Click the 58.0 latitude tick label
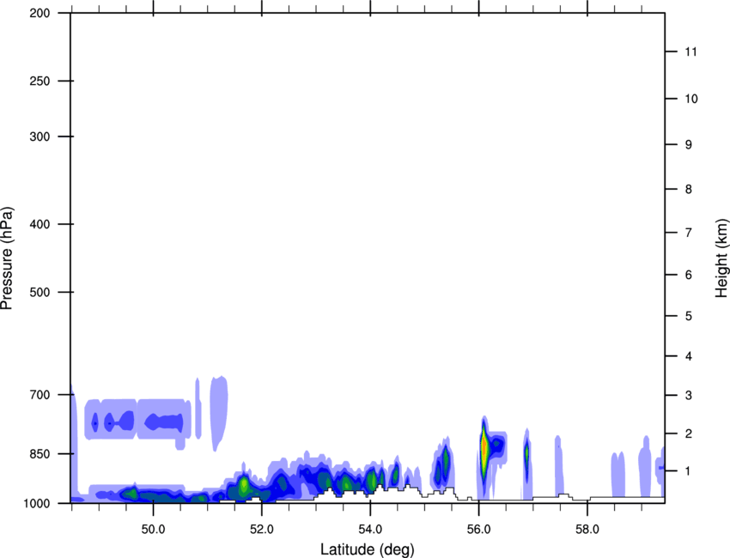This screenshot has height=558, width=730. click(587, 529)
